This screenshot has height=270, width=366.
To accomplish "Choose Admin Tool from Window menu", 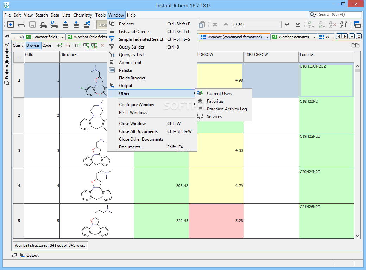I will point(152,63).
